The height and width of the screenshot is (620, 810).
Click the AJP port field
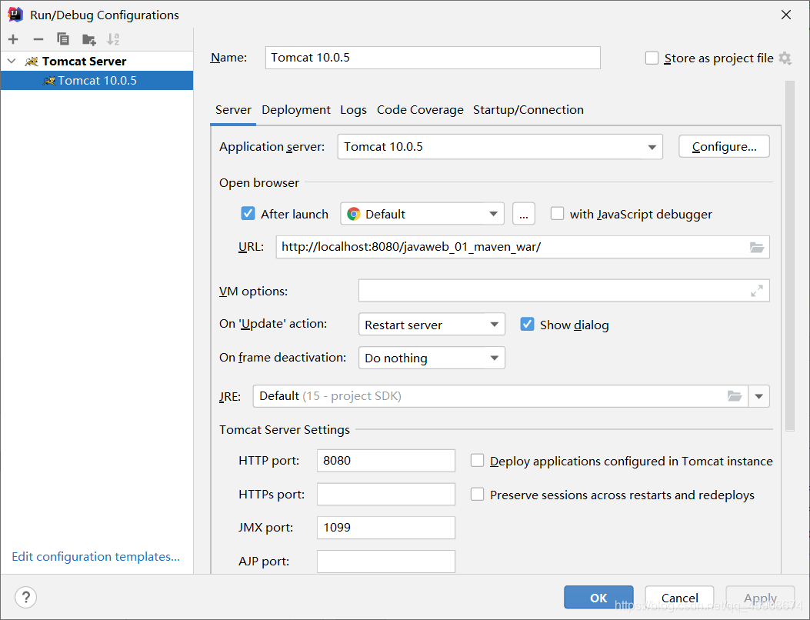pos(386,561)
